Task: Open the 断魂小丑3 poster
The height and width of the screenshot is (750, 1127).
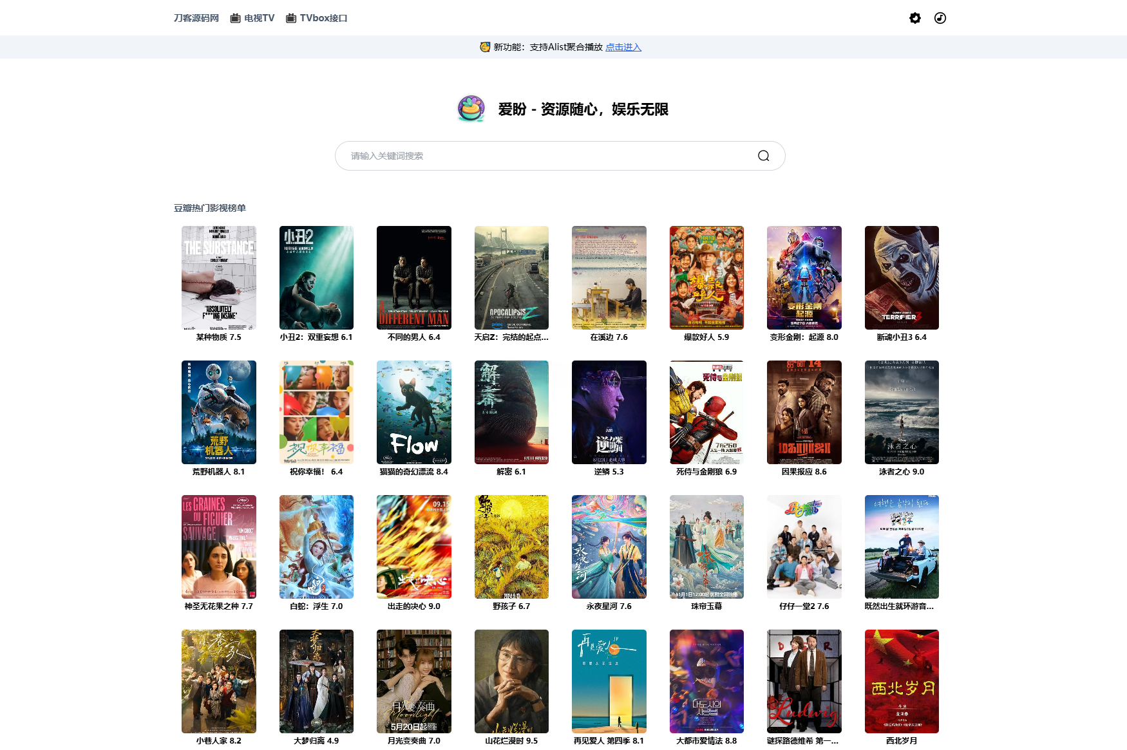Action: [902, 277]
